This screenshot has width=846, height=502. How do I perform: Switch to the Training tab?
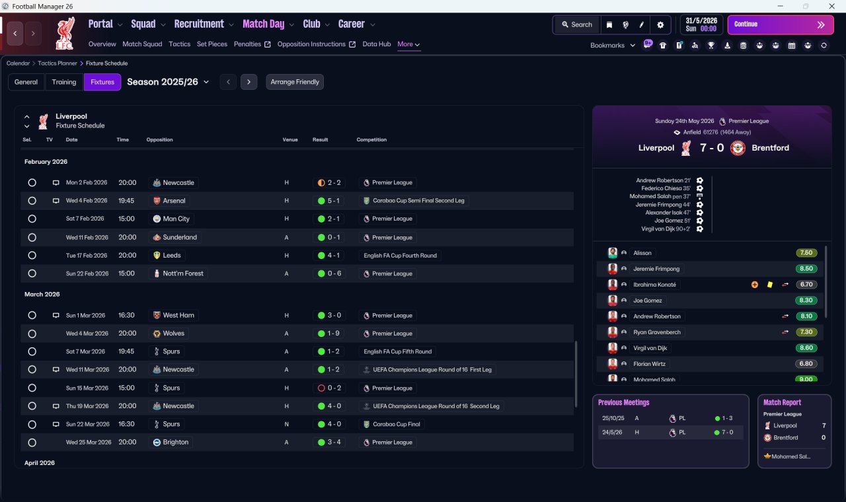(x=64, y=82)
